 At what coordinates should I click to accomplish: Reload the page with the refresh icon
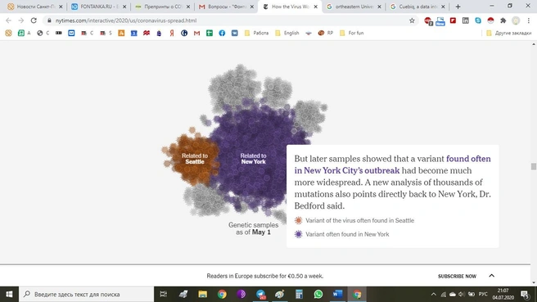34,20
